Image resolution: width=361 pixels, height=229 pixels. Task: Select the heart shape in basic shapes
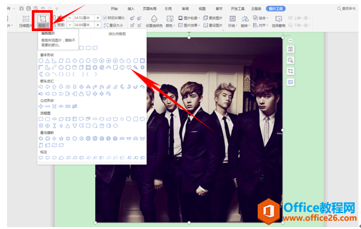(x=128, y=67)
